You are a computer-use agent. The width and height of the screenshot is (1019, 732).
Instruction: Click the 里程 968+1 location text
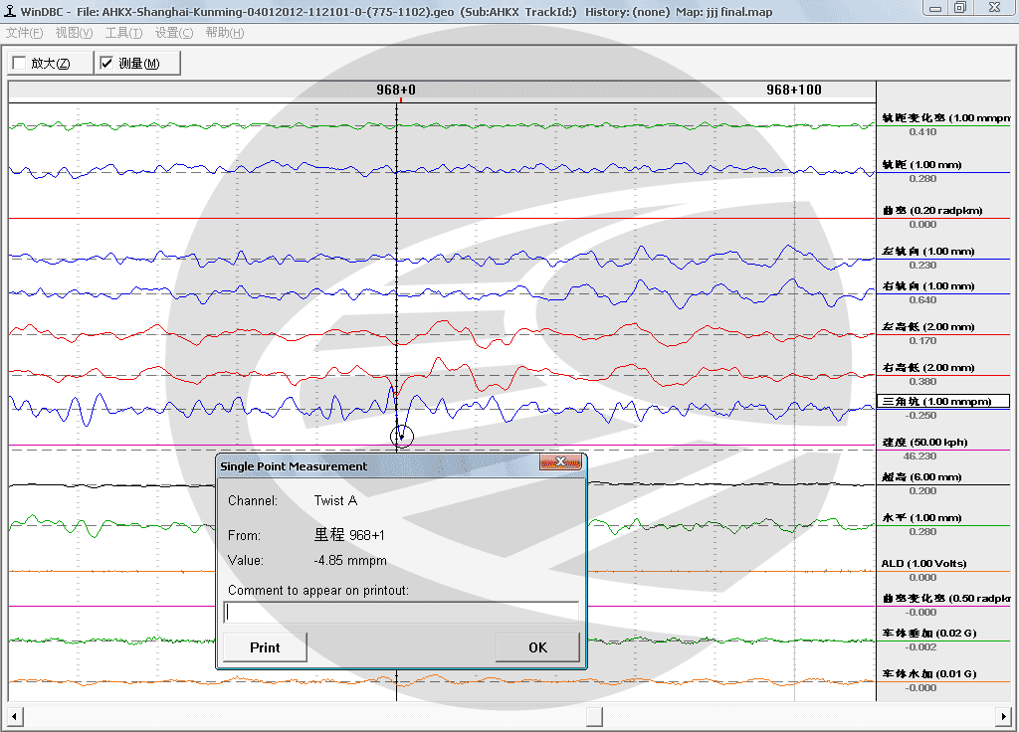point(349,535)
